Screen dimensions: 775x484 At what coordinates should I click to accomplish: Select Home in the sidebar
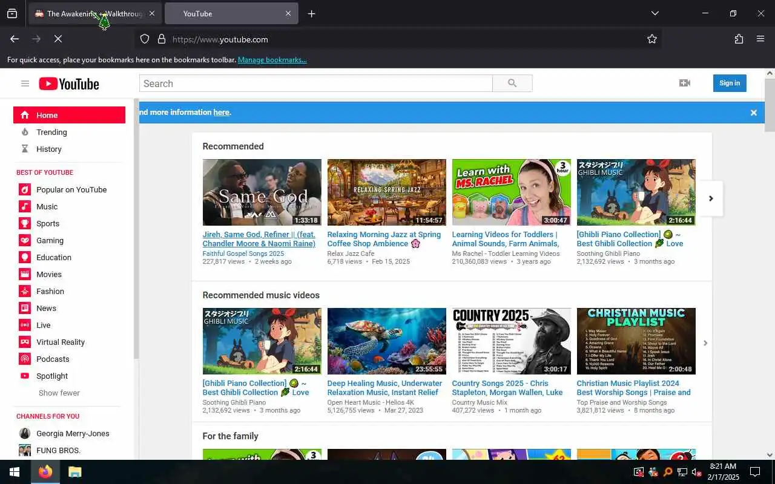click(x=69, y=115)
